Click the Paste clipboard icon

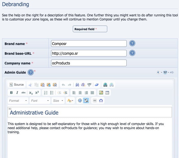pos(43,85)
